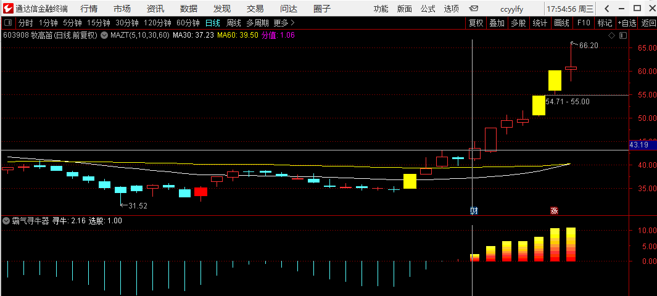
Task: Open the 公式 menu
Action: [x=428, y=9]
